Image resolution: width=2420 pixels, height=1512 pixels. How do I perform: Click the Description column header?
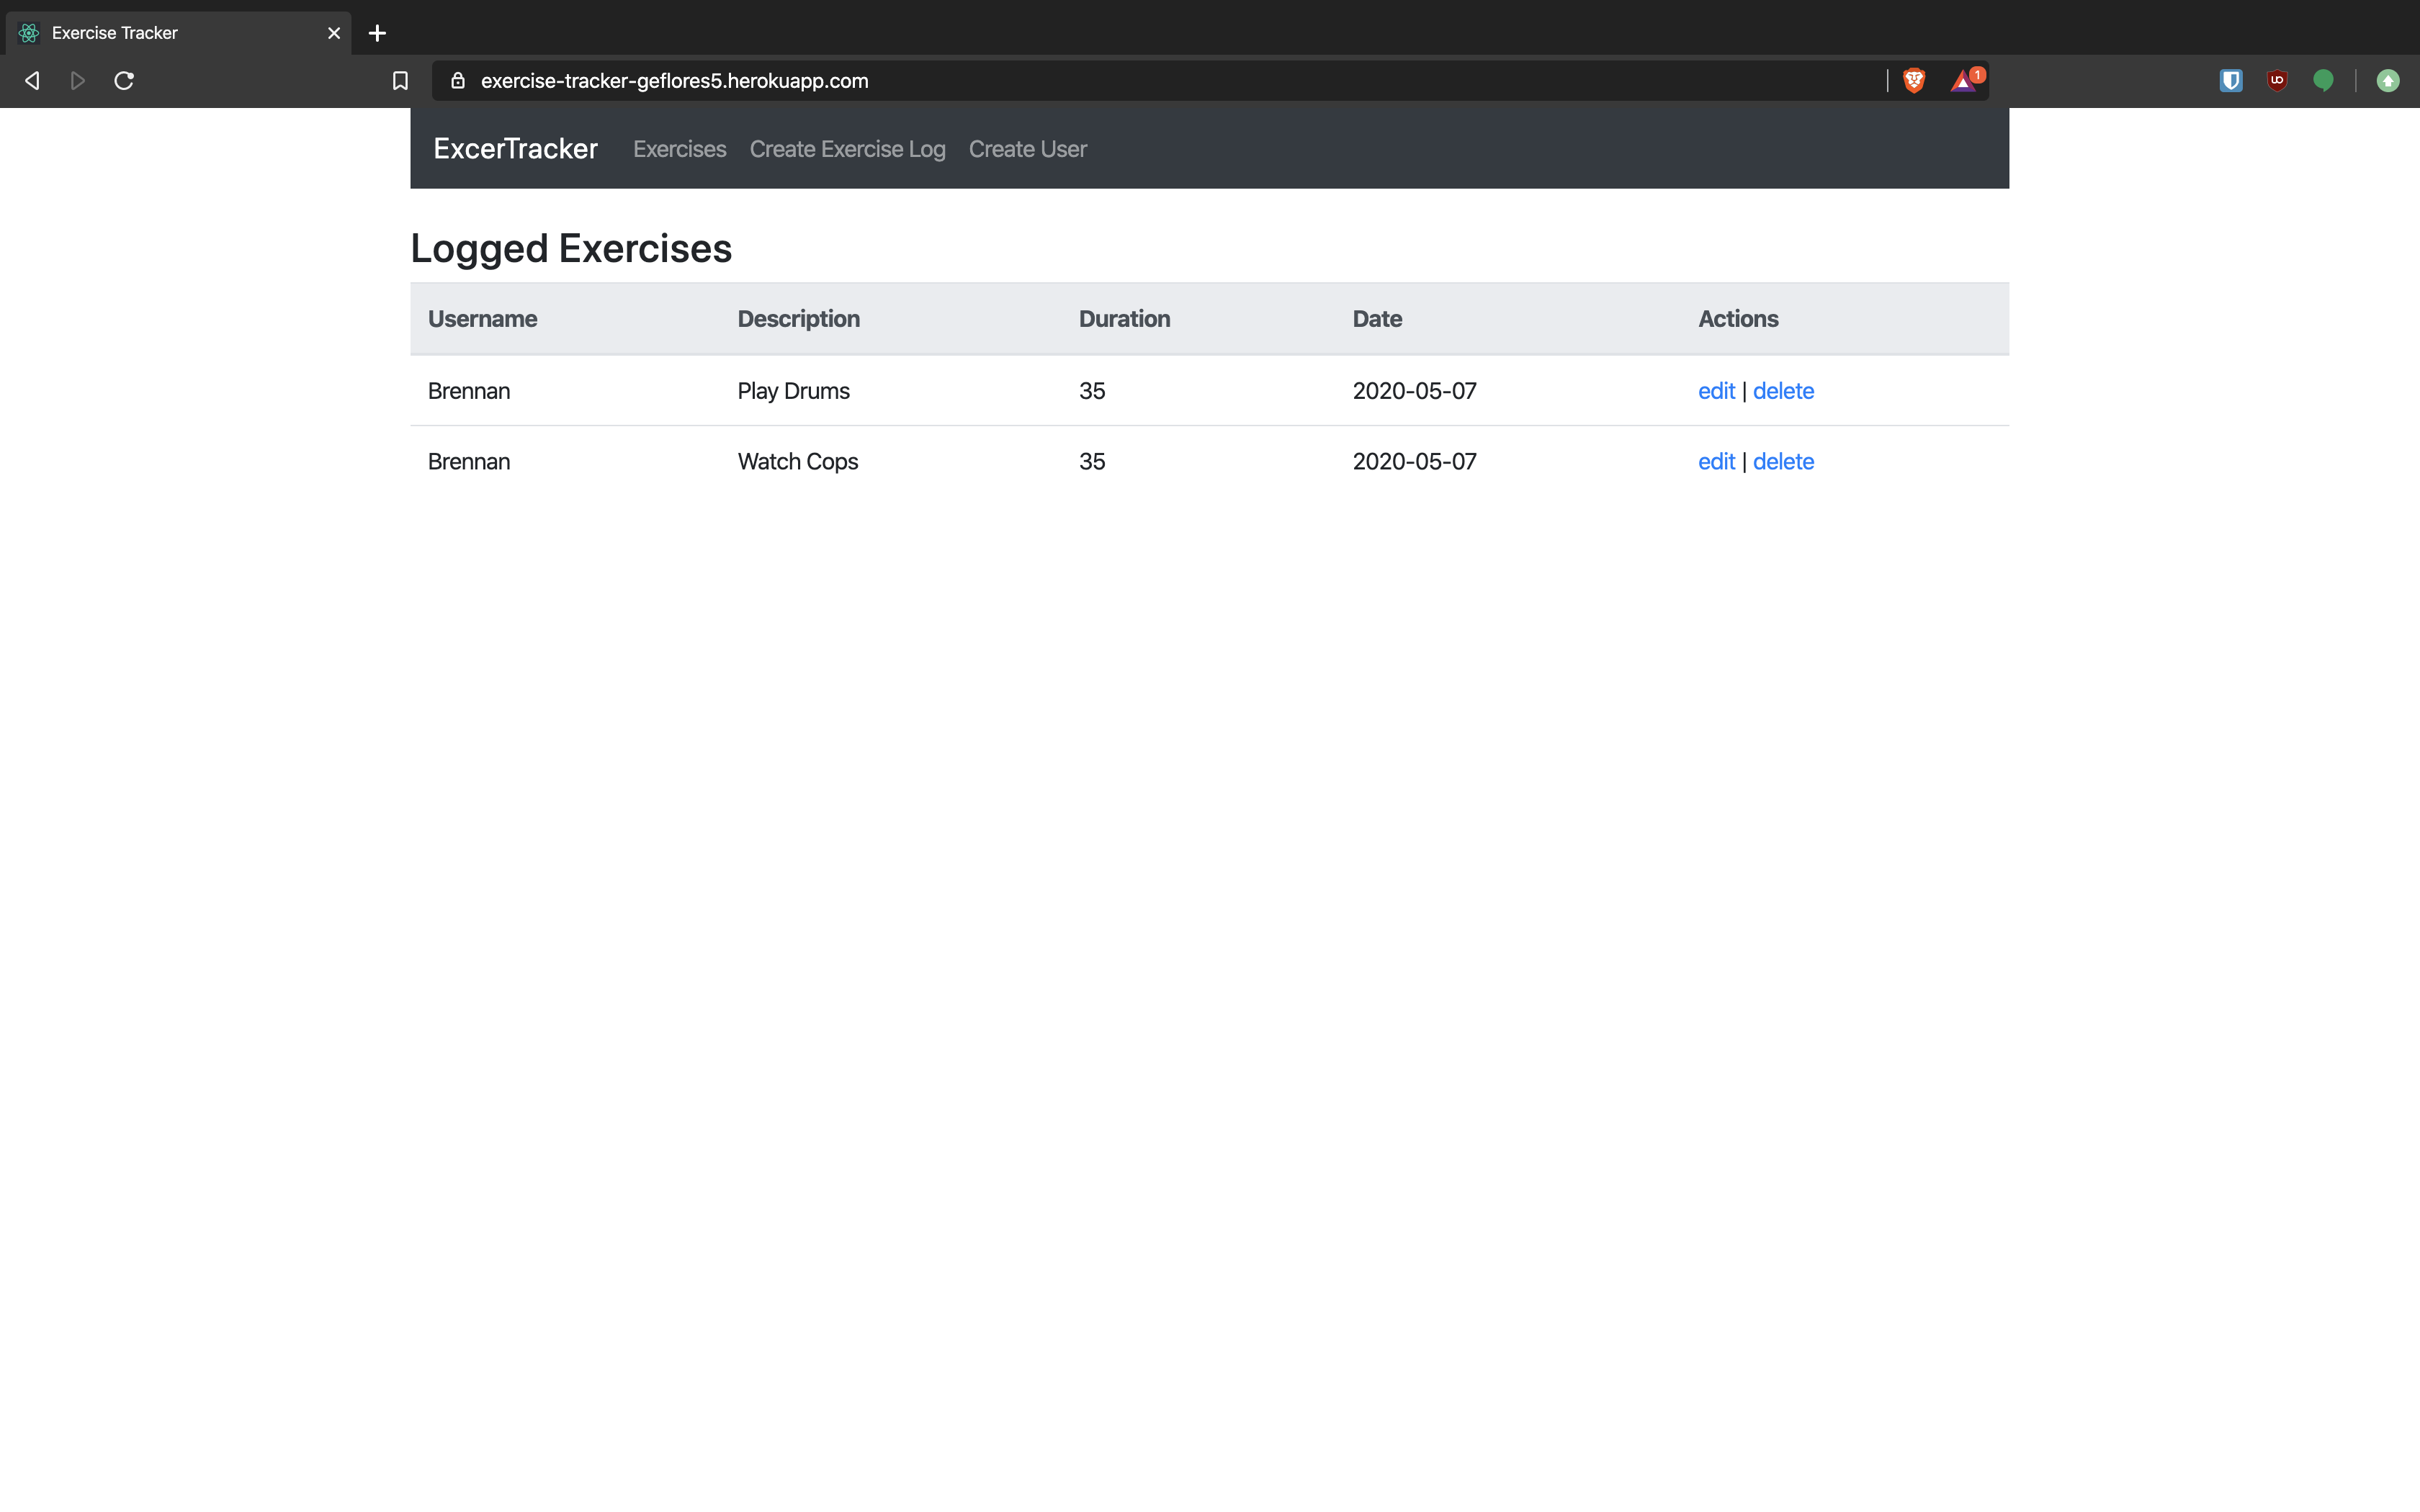(798, 319)
